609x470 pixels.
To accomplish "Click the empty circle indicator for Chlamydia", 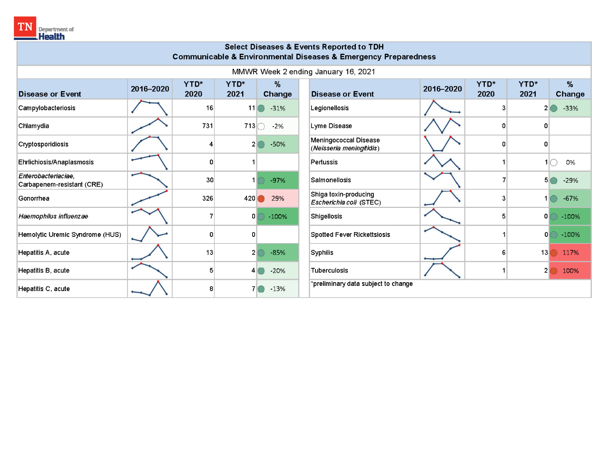I will (261, 127).
